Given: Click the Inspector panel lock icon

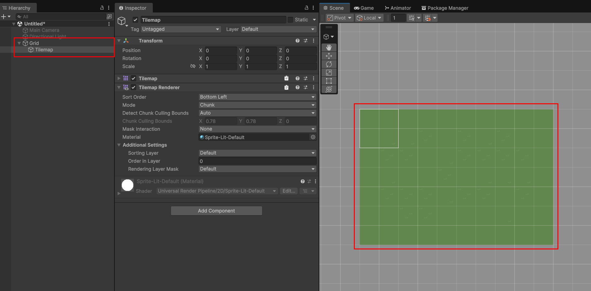Looking at the screenshot, I should pos(307,8).
